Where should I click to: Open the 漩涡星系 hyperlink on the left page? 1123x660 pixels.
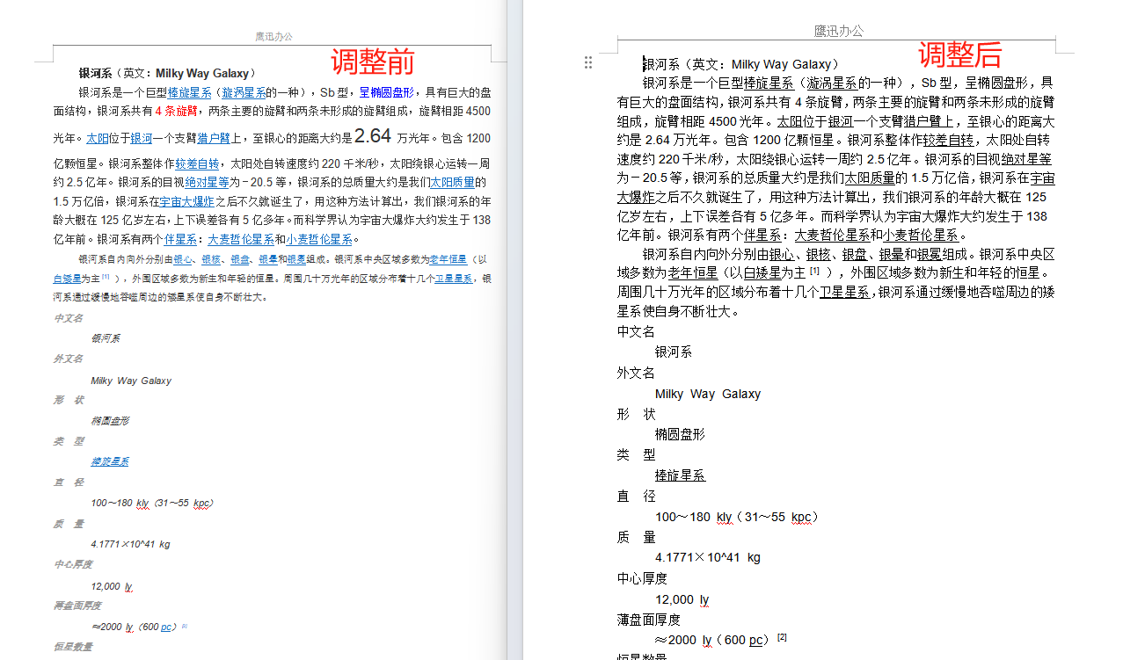[x=244, y=91]
